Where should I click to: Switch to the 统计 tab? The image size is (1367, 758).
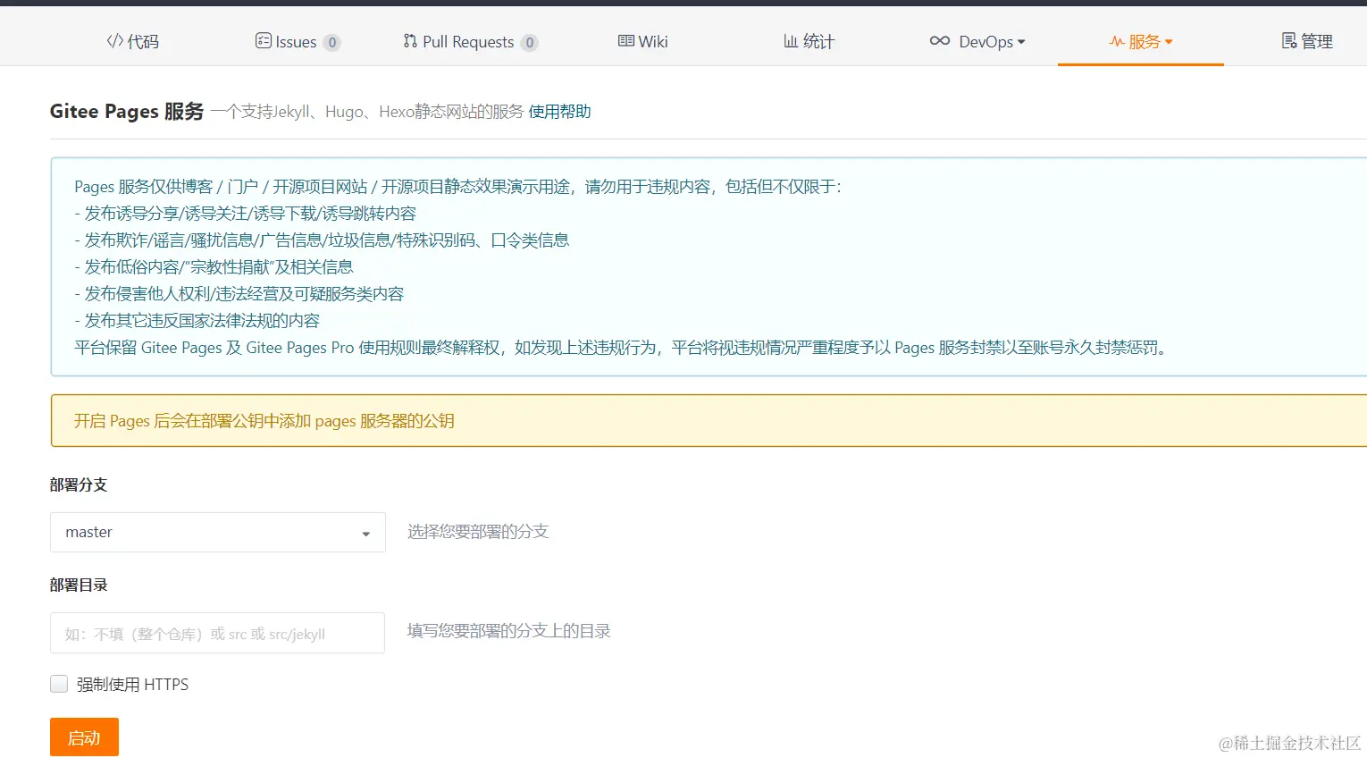pyautogui.click(x=818, y=41)
